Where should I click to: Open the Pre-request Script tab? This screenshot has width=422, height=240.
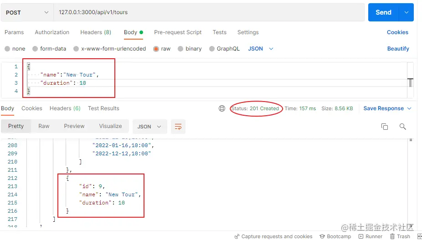point(178,32)
